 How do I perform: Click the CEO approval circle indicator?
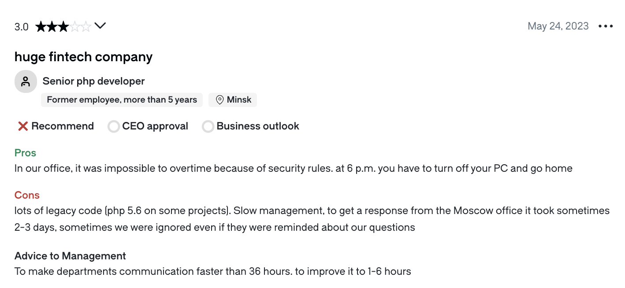coord(114,127)
